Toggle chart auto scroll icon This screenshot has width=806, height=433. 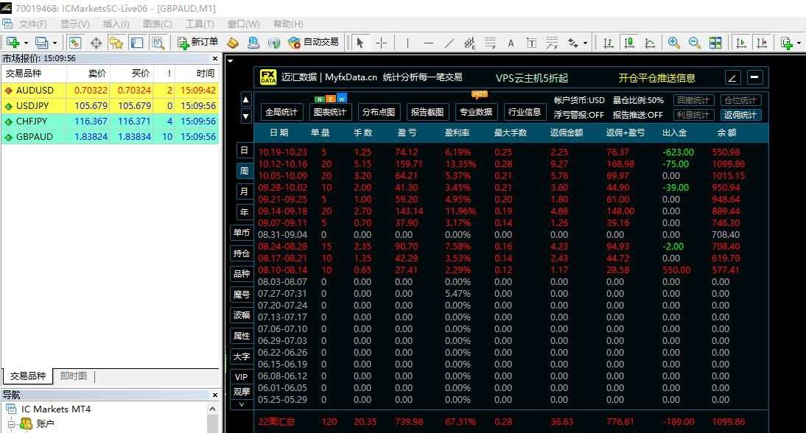740,43
